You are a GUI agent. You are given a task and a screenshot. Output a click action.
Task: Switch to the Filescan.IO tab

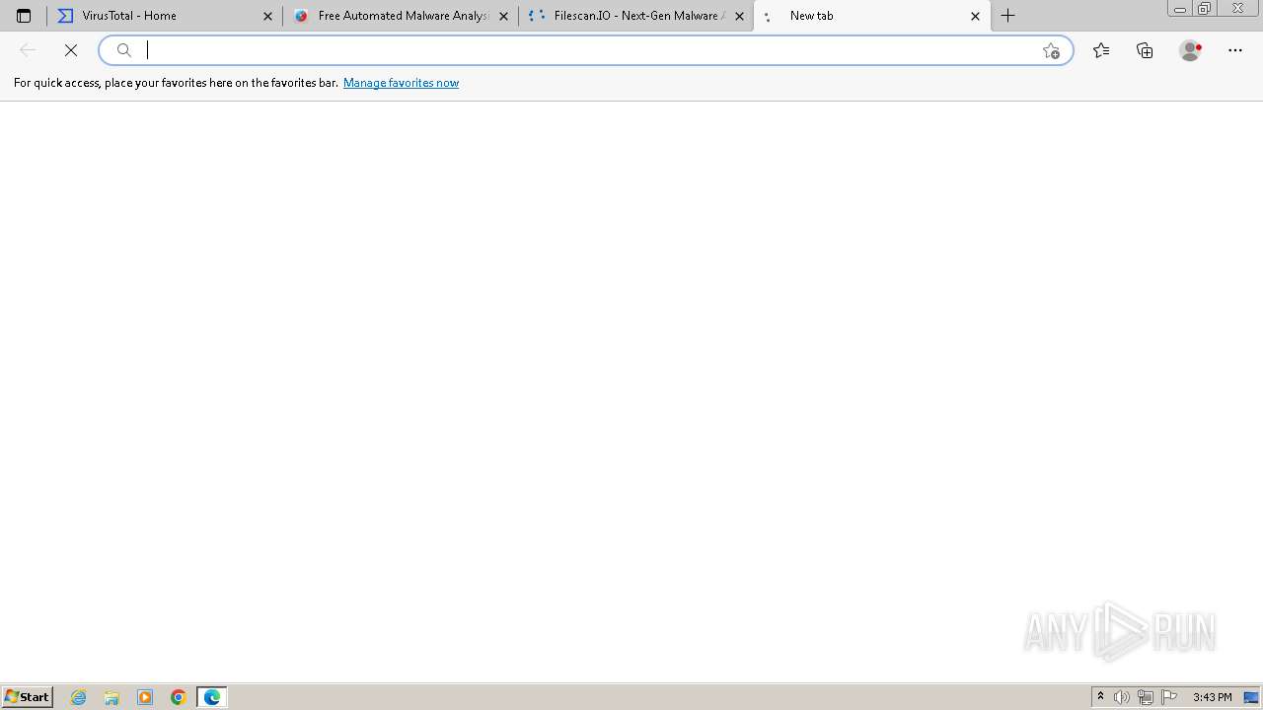tap(635, 16)
